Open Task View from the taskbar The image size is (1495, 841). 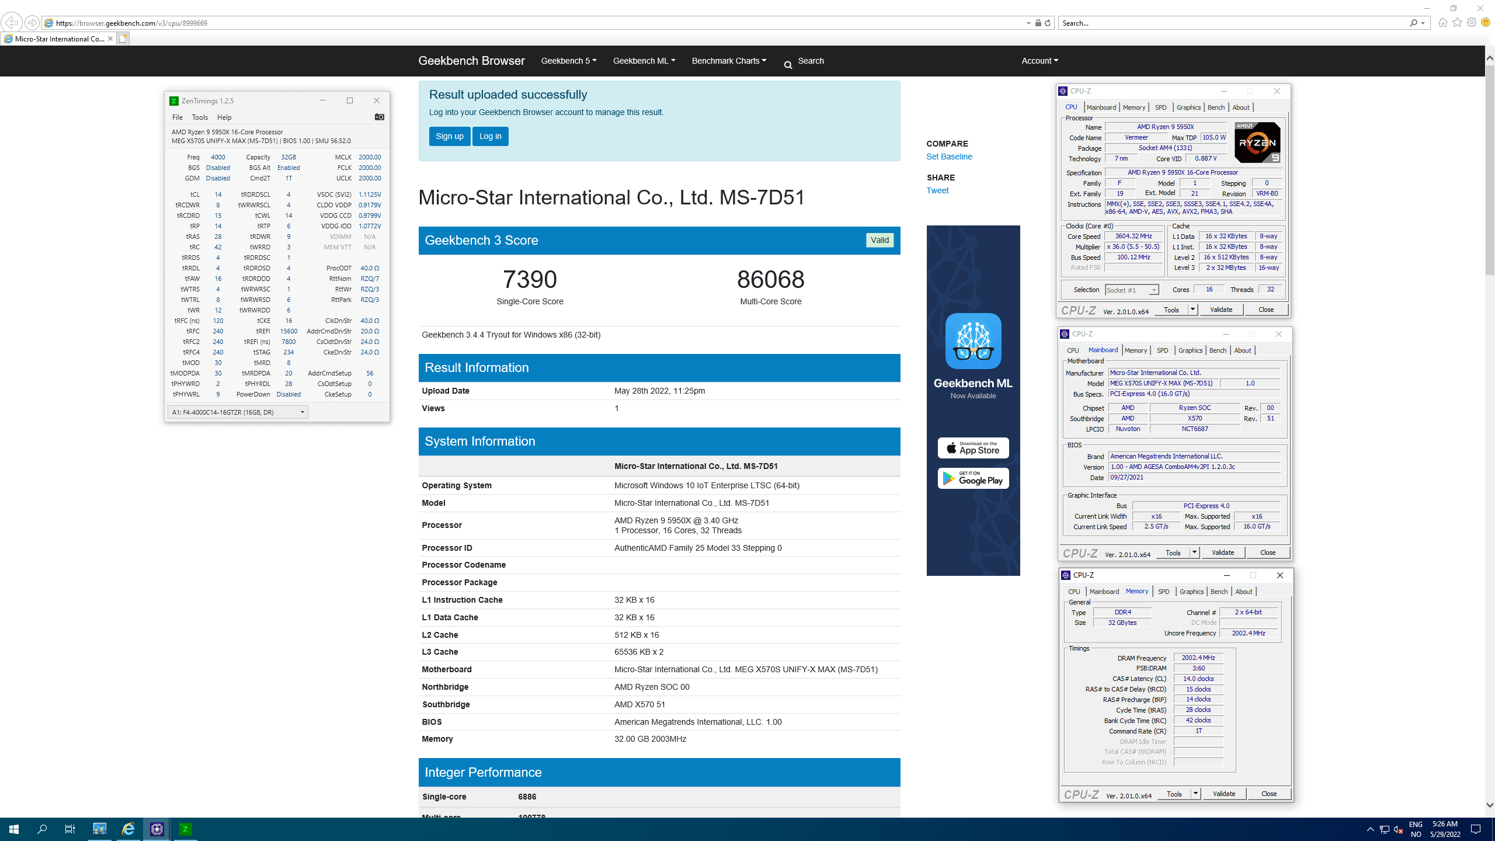(70, 829)
